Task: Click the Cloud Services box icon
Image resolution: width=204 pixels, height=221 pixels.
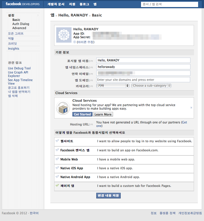Action: (63, 108)
